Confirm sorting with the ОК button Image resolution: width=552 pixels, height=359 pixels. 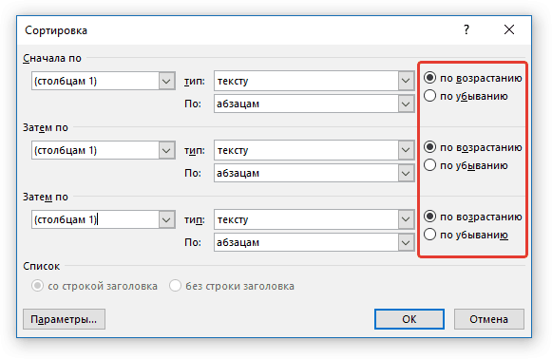pyautogui.click(x=409, y=319)
